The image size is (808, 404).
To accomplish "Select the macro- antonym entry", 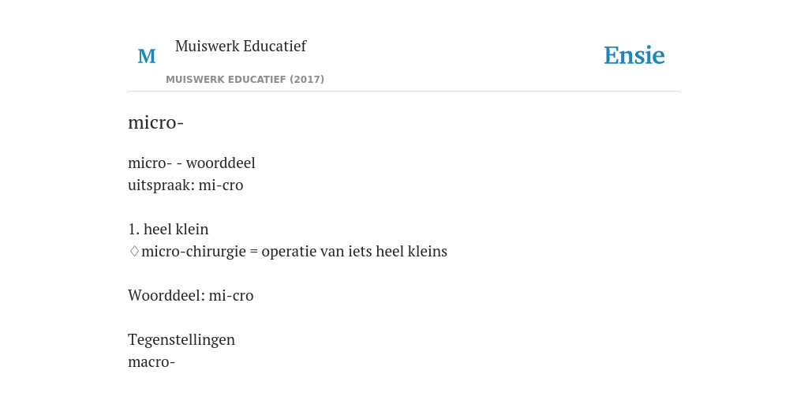I will [x=151, y=362].
